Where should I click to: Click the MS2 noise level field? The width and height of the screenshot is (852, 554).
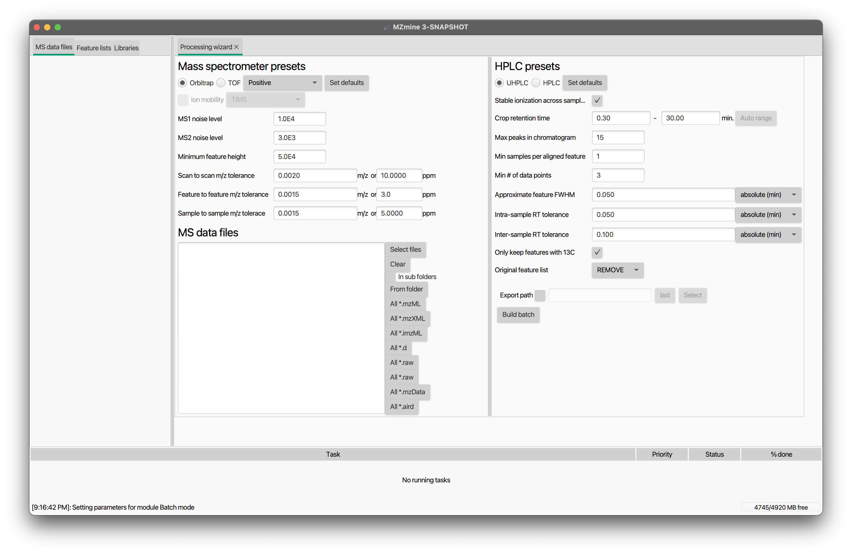coord(300,138)
